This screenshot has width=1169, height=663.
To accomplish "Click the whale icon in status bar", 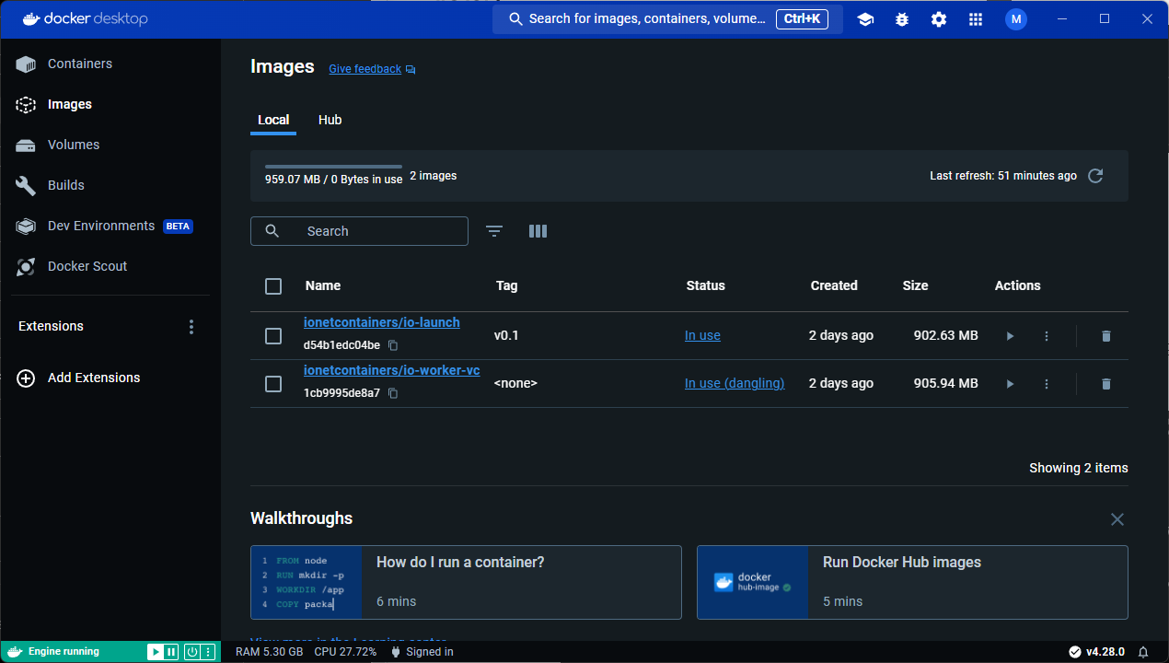I will (x=15, y=652).
